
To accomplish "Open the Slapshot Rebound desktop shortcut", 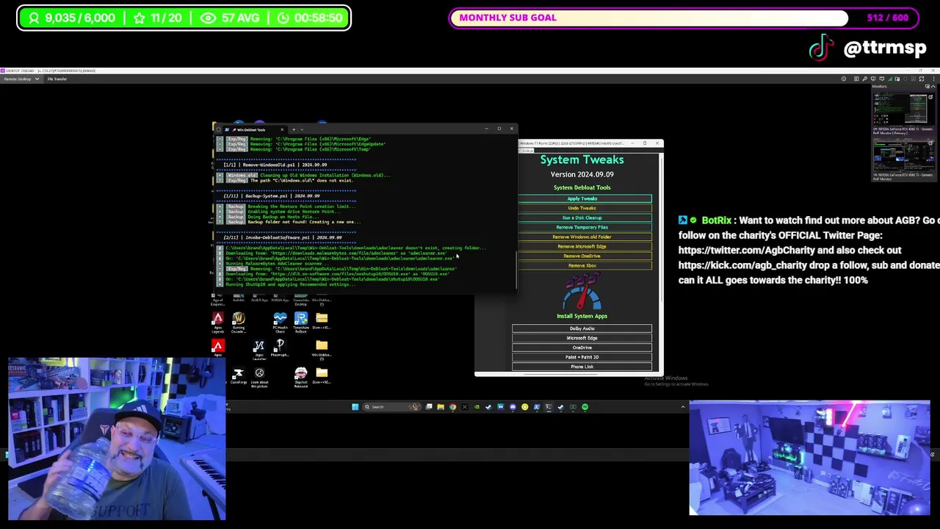I will click(x=300, y=378).
